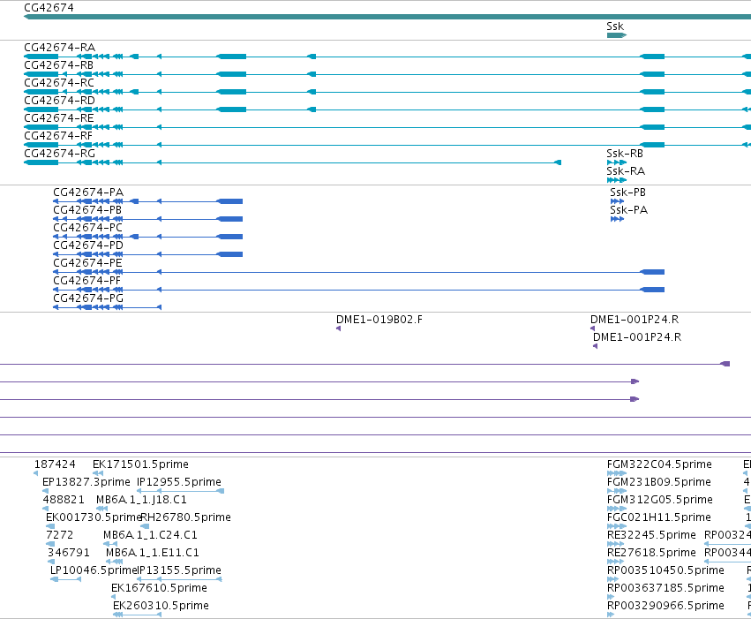This screenshot has height=619, width=751.
Task: Select the Ssk gene label
Action: pyautogui.click(x=615, y=26)
